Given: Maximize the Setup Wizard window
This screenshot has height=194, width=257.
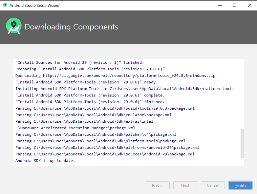Looking at the screenshot, I should coord(235,5).
